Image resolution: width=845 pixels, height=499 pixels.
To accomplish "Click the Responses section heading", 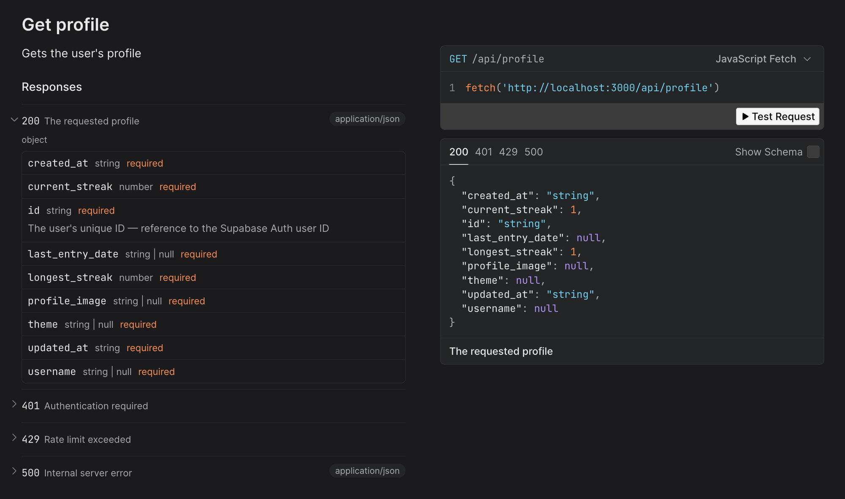I will [x=52, y=87].
